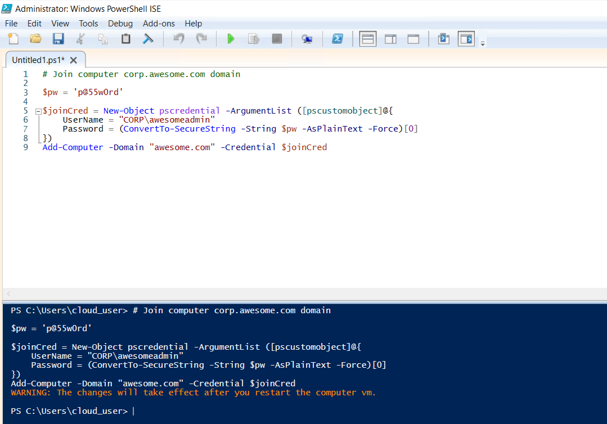
Task: Click pscredential type name on line 5
Action: (189, 111)
